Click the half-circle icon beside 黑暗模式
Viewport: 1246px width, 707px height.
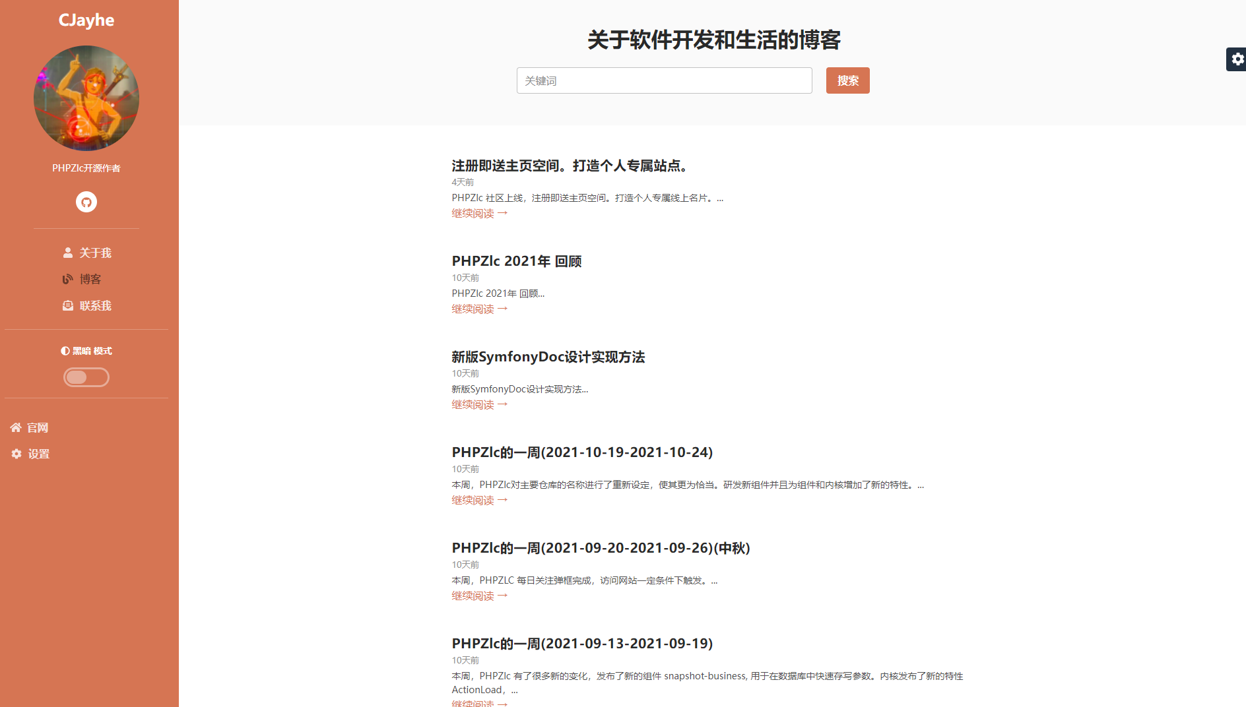(x=65, y=351)
